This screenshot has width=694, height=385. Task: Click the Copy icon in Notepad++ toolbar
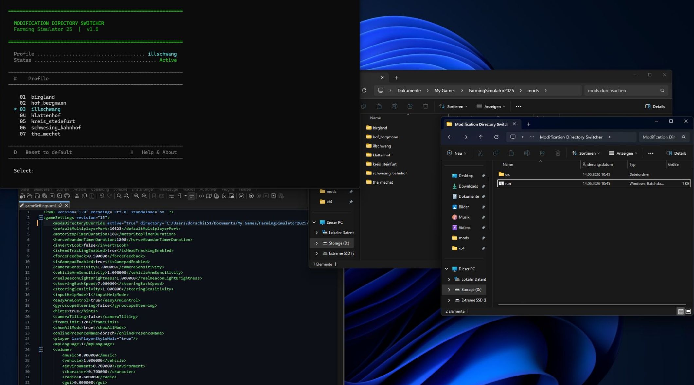point(84,196)
